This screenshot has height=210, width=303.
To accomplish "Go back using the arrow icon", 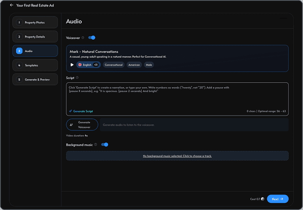I will click(x=12, y=5).
